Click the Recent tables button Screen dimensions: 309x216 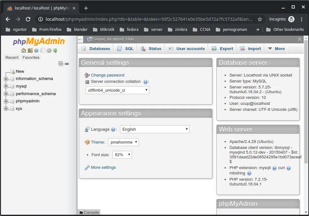[x=12, y=58]
